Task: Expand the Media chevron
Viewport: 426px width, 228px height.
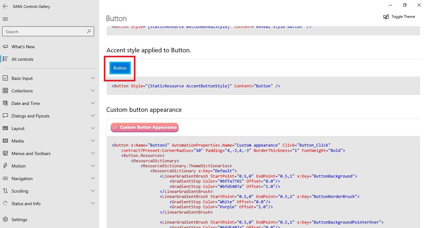Action: pos(93,141)
